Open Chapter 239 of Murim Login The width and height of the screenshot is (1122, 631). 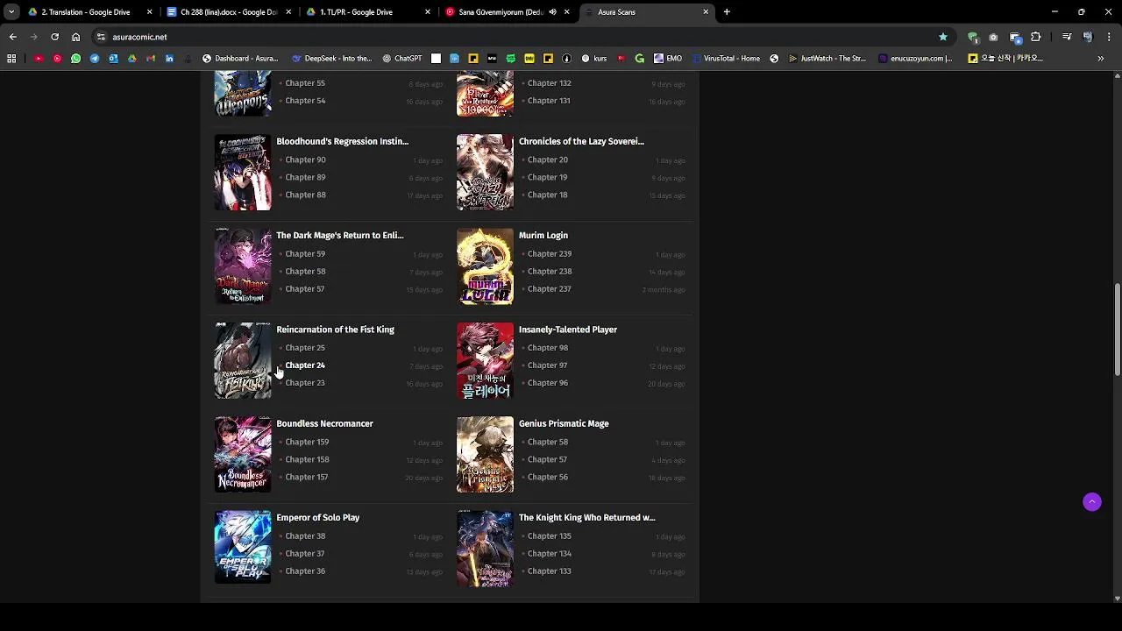click(550, 254)
